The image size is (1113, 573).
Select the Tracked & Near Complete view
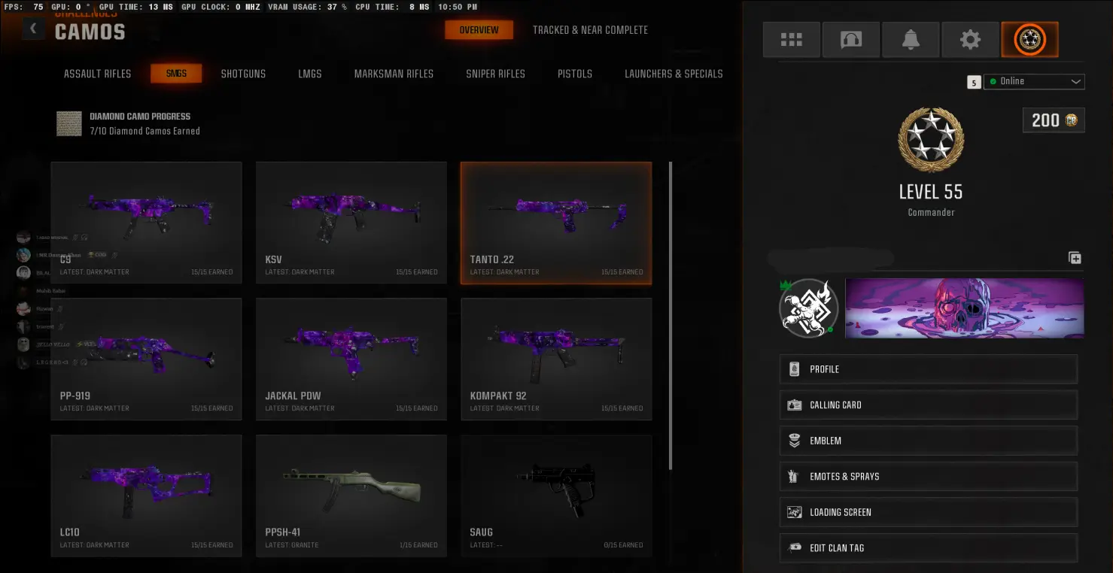[590, 30]
